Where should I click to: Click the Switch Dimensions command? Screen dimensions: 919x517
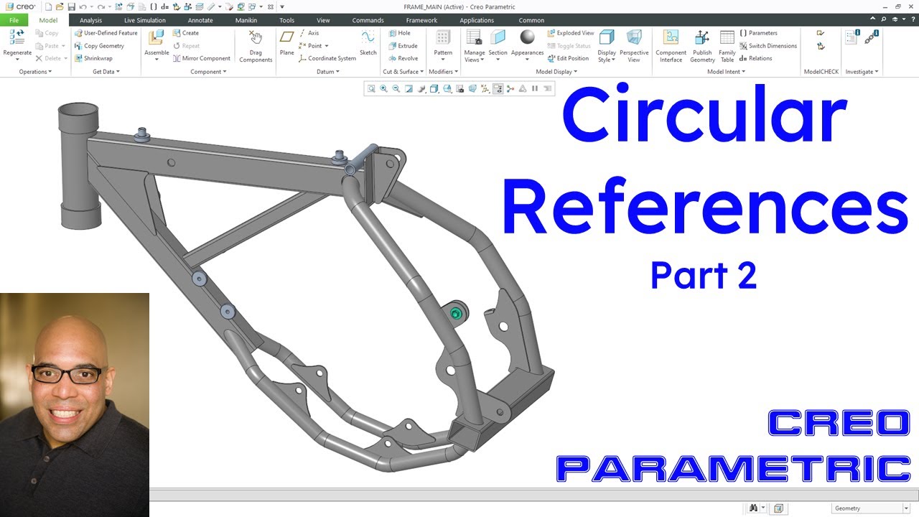click(768, 46)
